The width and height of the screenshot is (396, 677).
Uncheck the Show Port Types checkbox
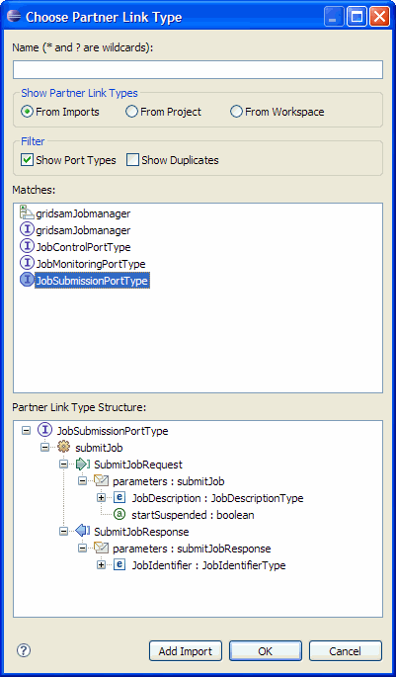point(27,160)
